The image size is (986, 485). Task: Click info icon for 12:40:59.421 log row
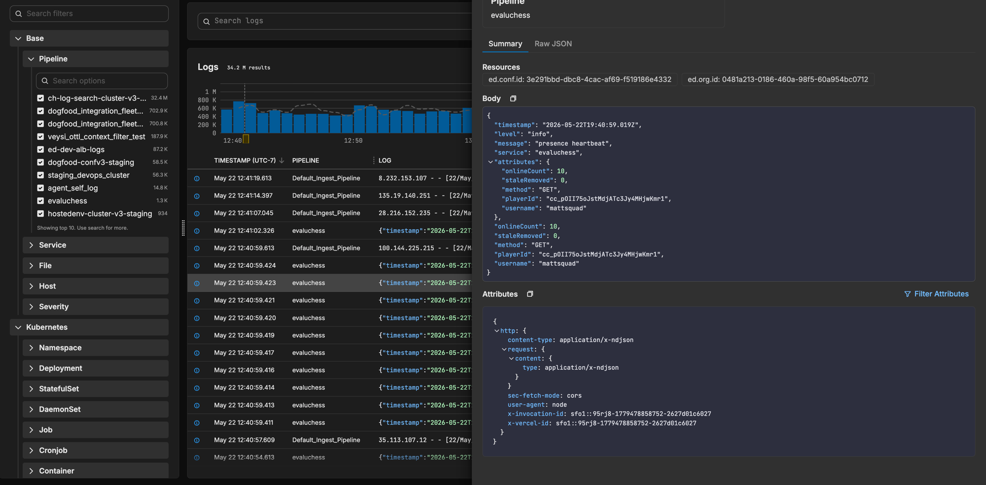[197, 300]
